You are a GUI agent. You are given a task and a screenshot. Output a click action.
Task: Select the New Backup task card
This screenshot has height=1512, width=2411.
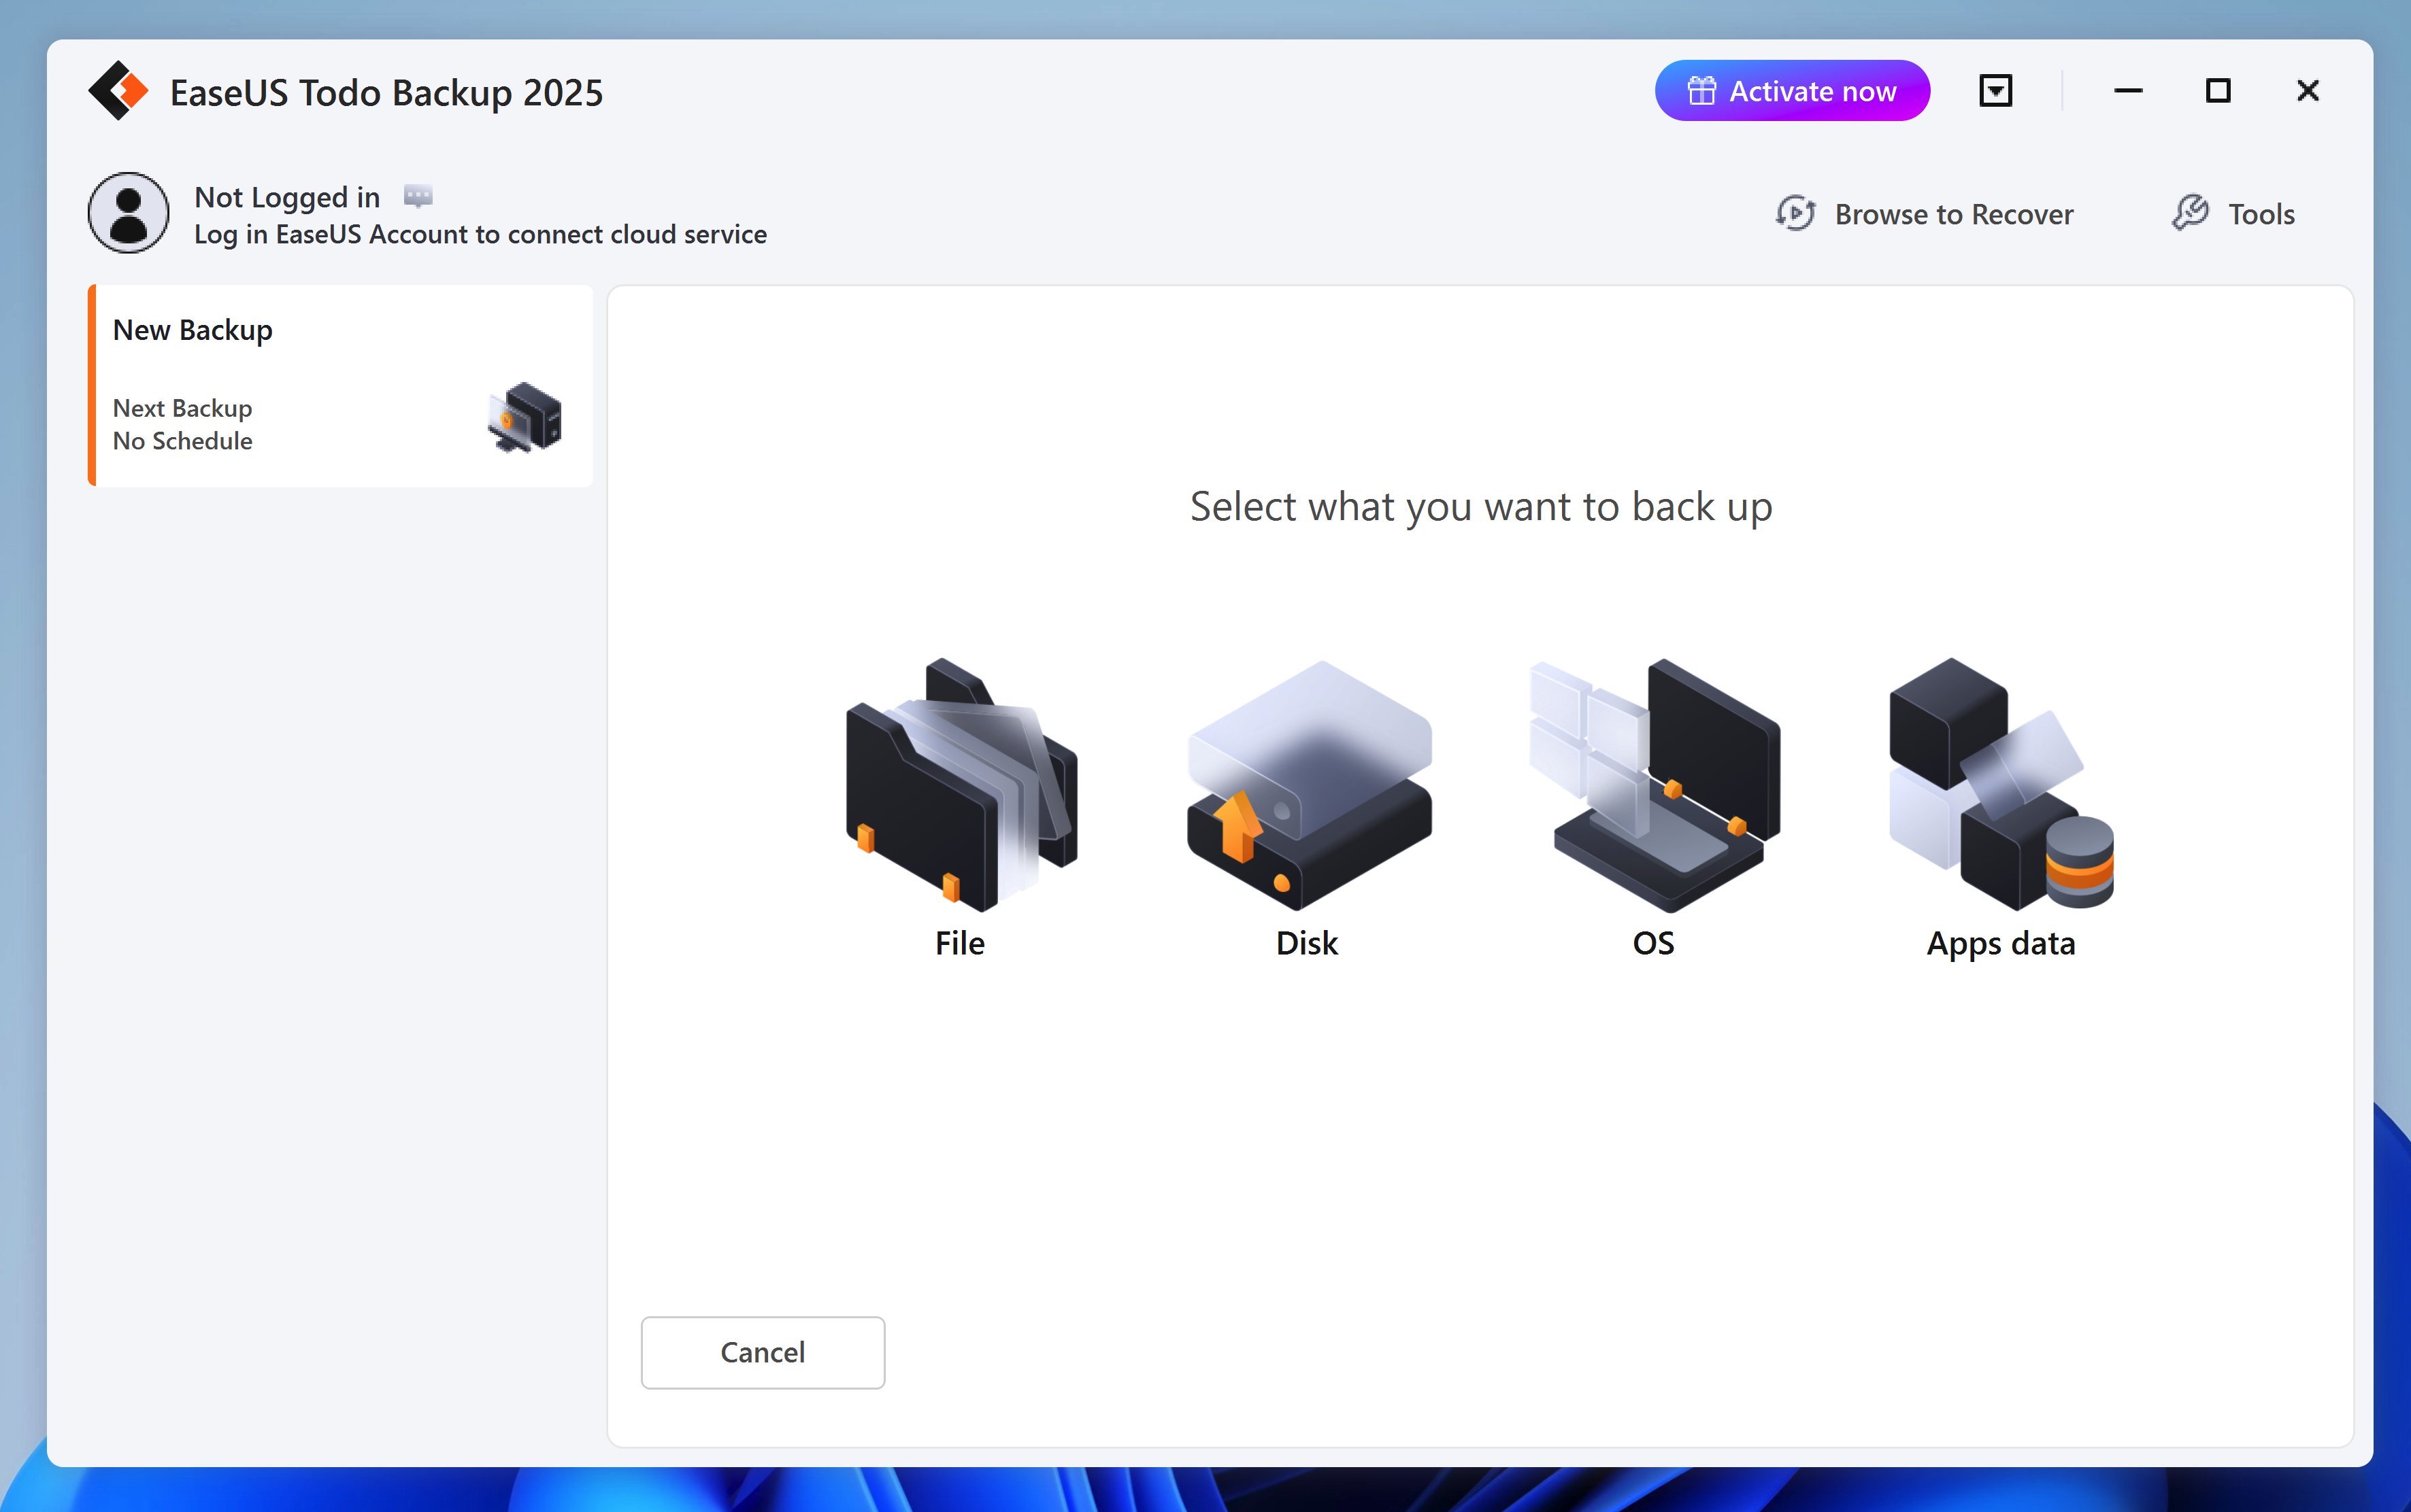point(340,386)
